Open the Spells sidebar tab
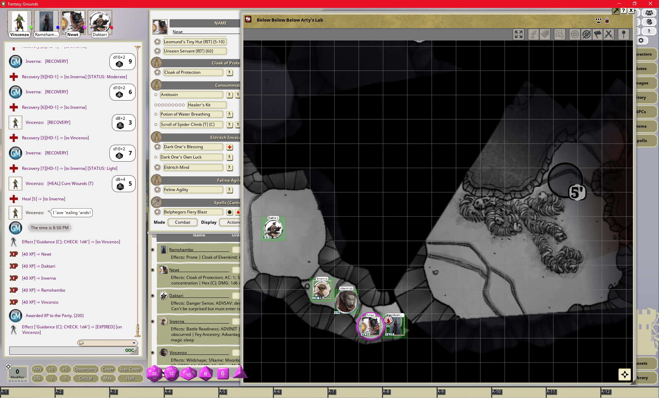Image resolution: width=659 pixels, height=398 pixels. coord(646,141)
